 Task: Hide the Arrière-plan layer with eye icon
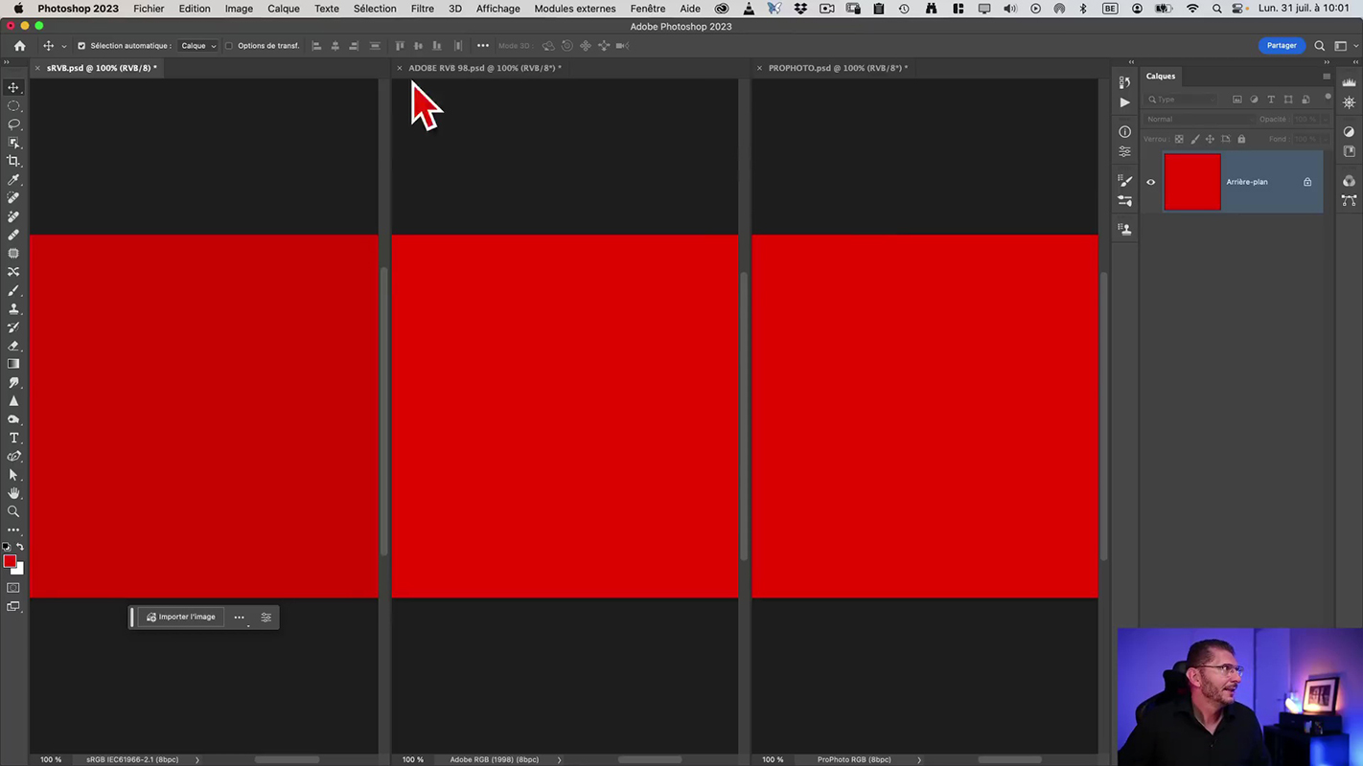[1151, 182]
